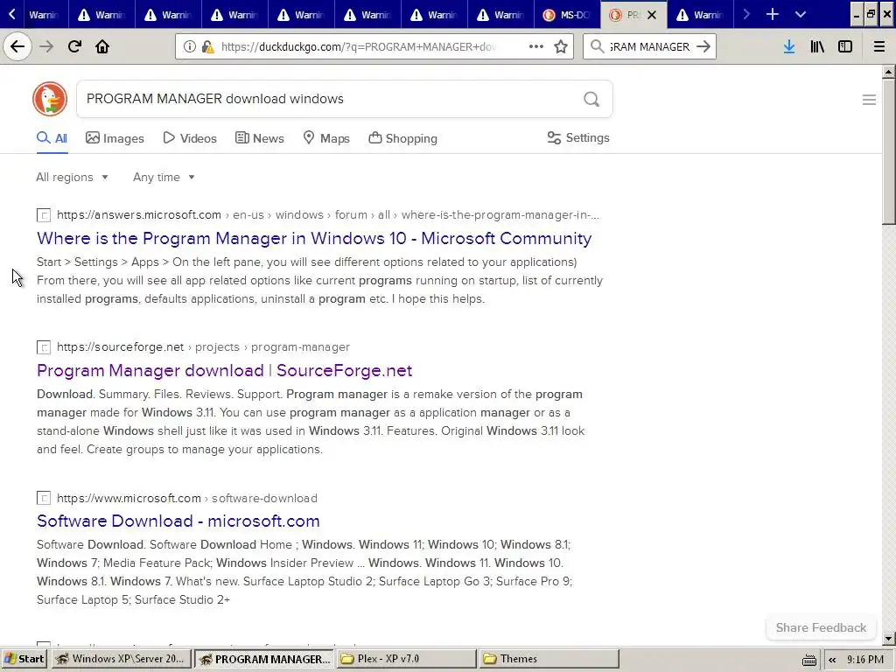Click the https://sourceforge.net result URL
The image size is (896, 672).
pos(121,347)
